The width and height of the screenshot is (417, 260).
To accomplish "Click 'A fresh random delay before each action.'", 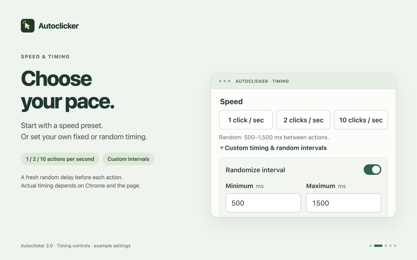I will pyautogui.click(x=72, y=177).
